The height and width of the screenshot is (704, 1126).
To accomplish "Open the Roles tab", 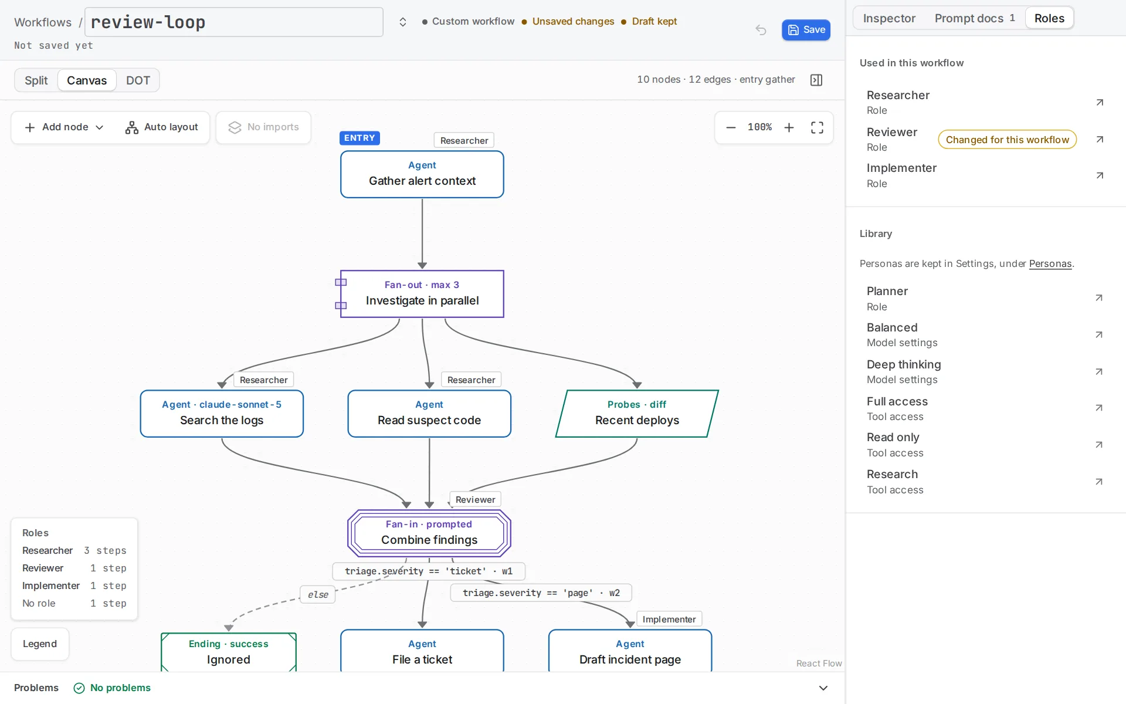I will click(1049, 18).
